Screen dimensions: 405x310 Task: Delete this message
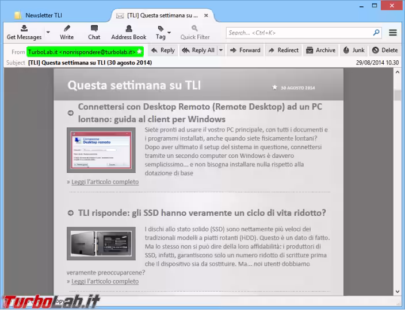[385, 51]
